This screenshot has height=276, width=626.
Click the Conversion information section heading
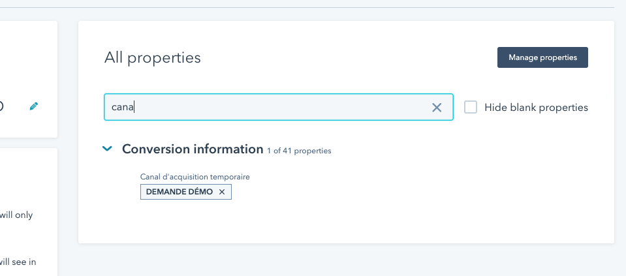tap(192, 149)
